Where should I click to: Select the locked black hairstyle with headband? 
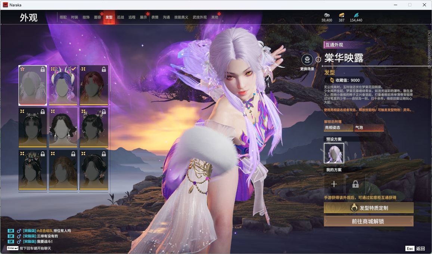(x=94, y=170)
